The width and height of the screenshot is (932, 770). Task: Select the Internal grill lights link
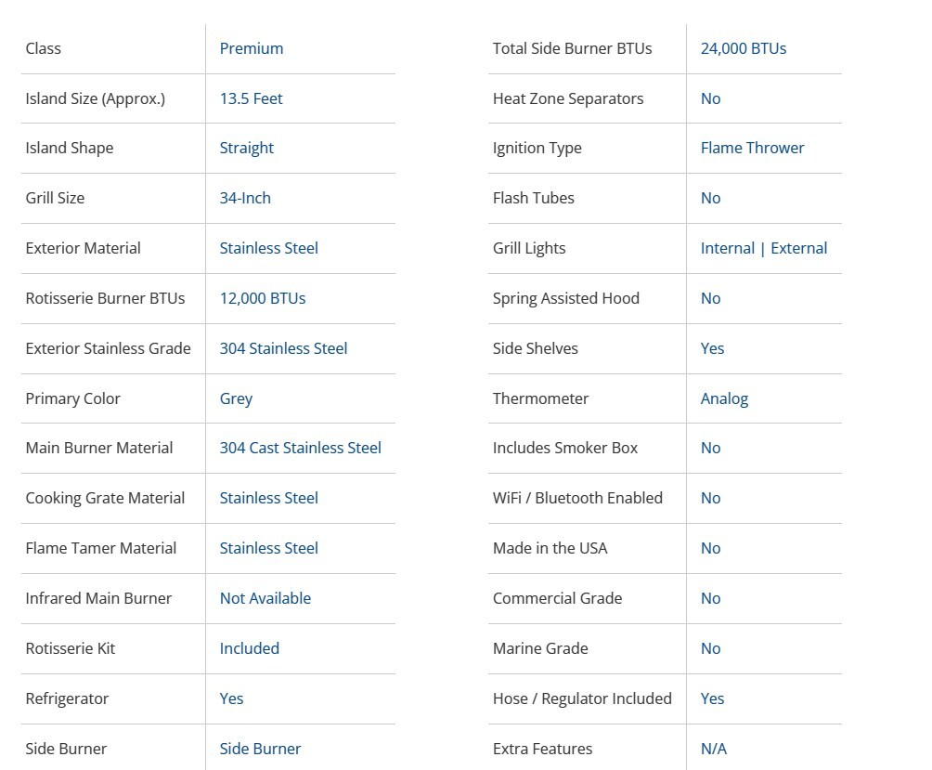(727, 248)
